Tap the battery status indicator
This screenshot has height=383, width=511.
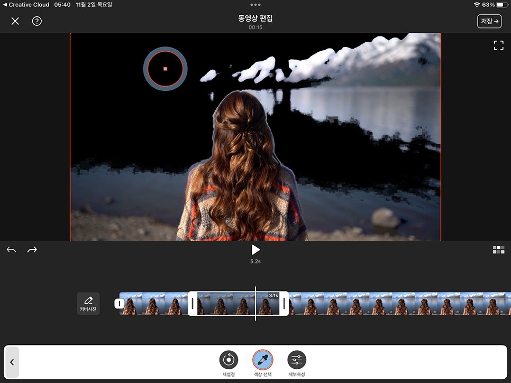tap(501, 5)
